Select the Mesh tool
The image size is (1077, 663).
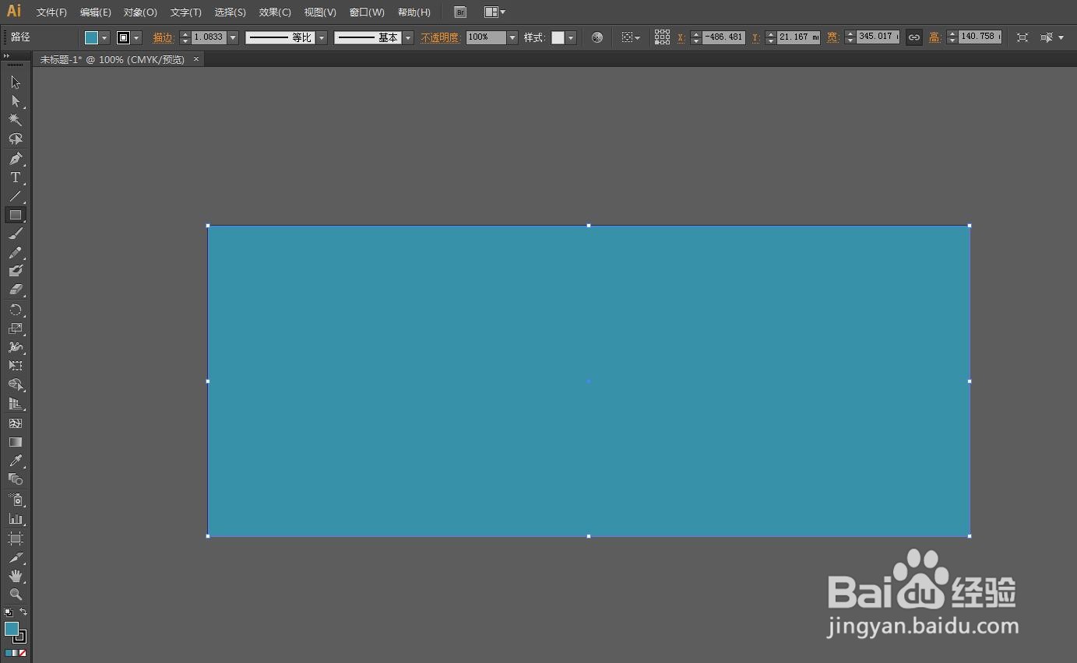pyautogui.click(x=15, y=423)
